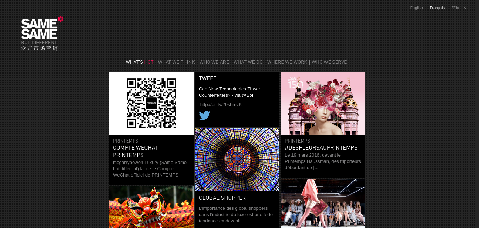
Task: Click tweet text 'Can New Technologies Thwart Counterfeiters?'
Action: 230,92
